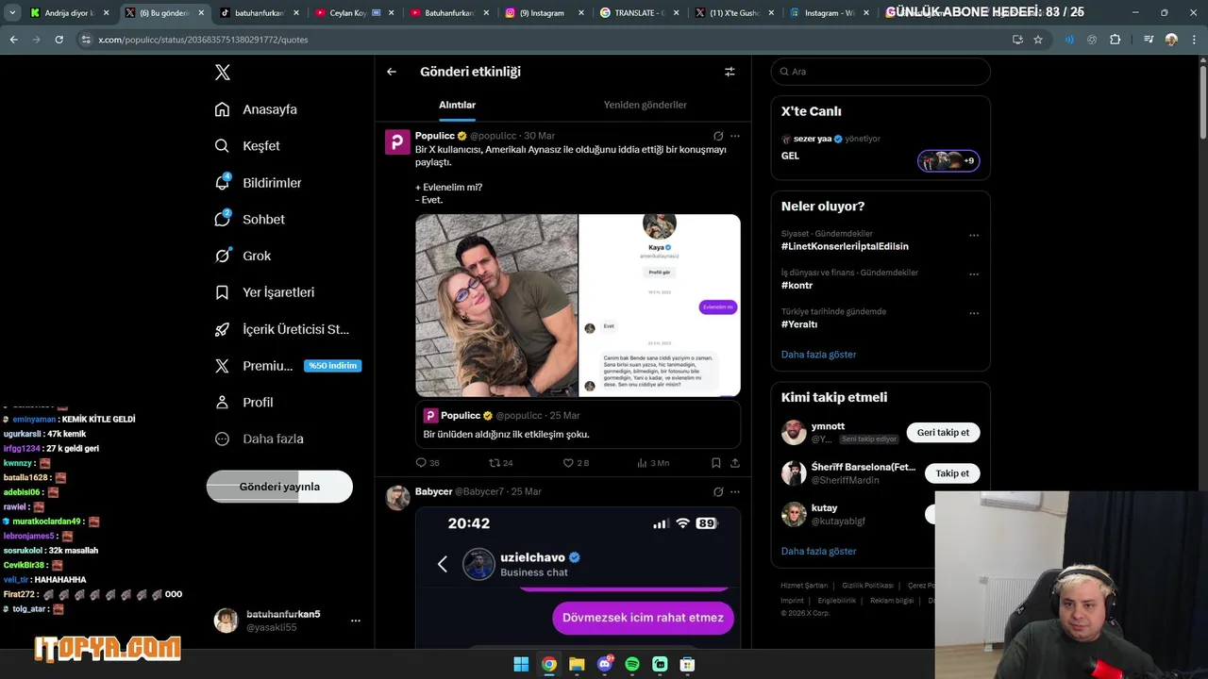Open the couple photo in the Populicc post

pyautogui.click(x=496, y=305)
